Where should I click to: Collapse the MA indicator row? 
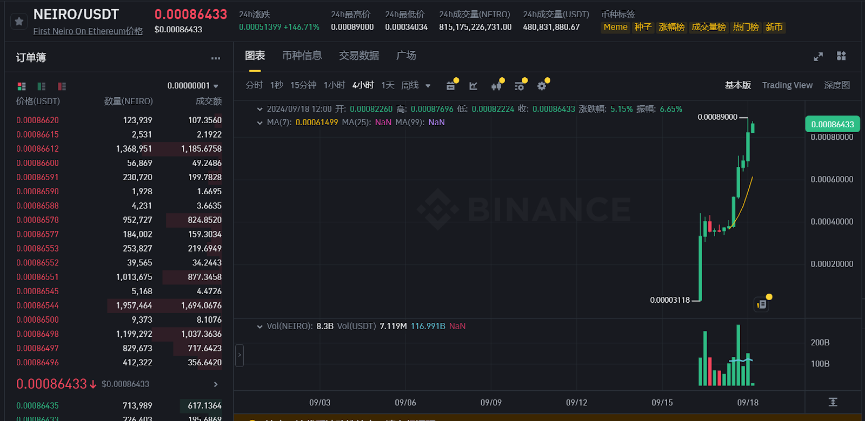click(260, 123)
